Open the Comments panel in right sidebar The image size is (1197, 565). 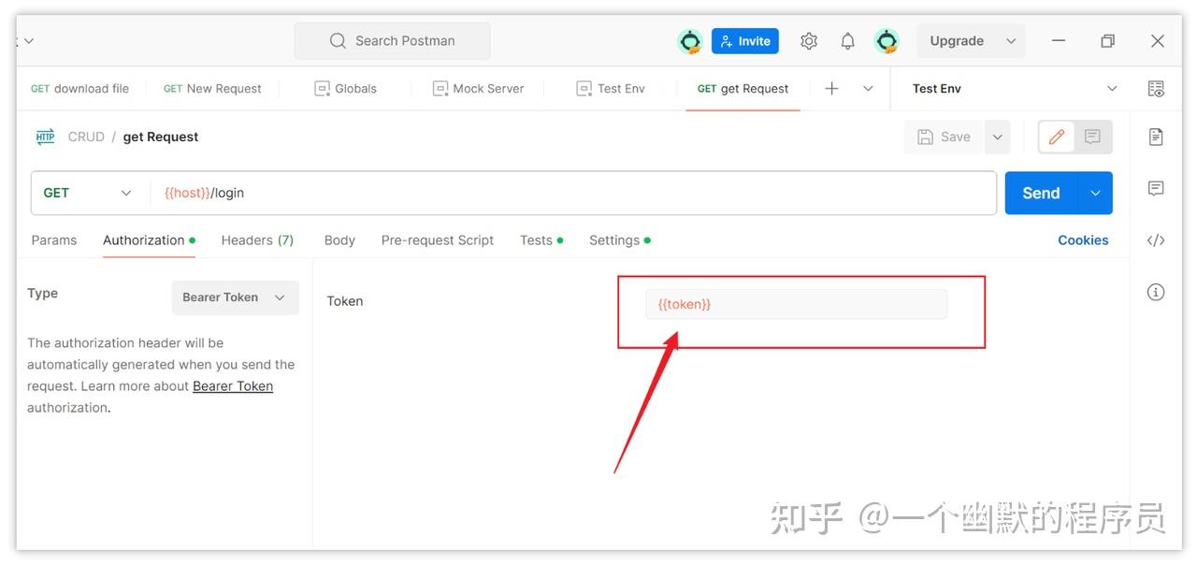pyautogui.click(x=1156, y=187)
